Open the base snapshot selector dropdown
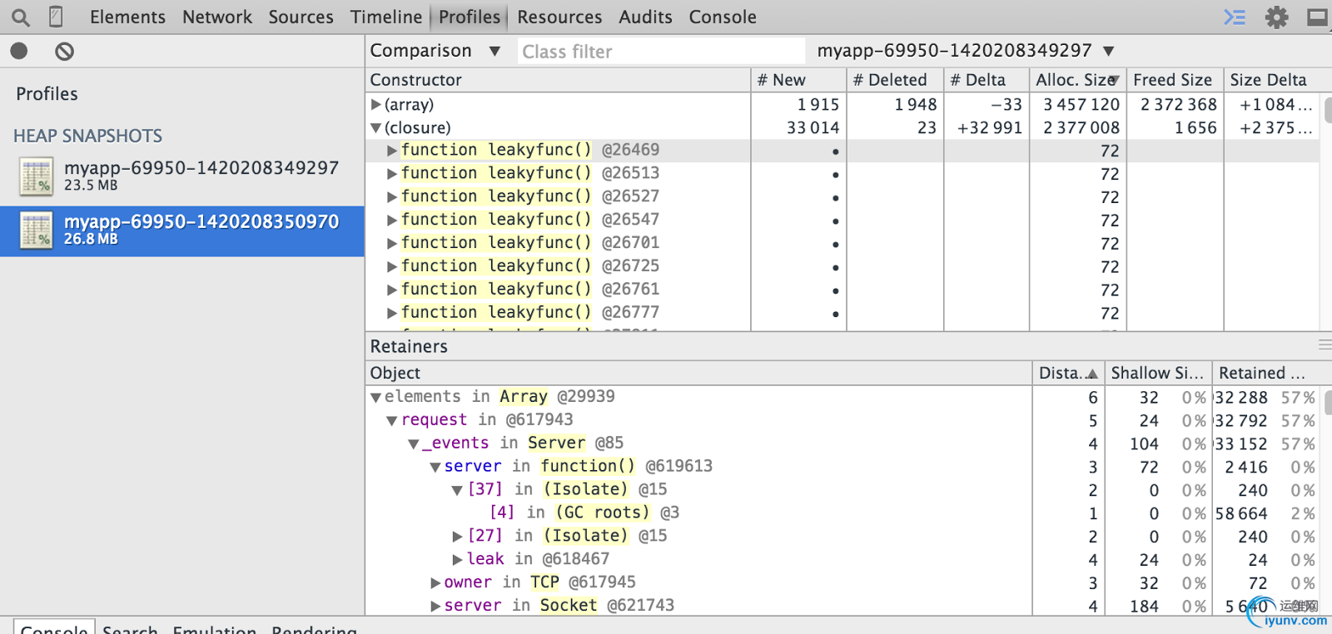Screen dimensions: 1332x634 point(966,51)
